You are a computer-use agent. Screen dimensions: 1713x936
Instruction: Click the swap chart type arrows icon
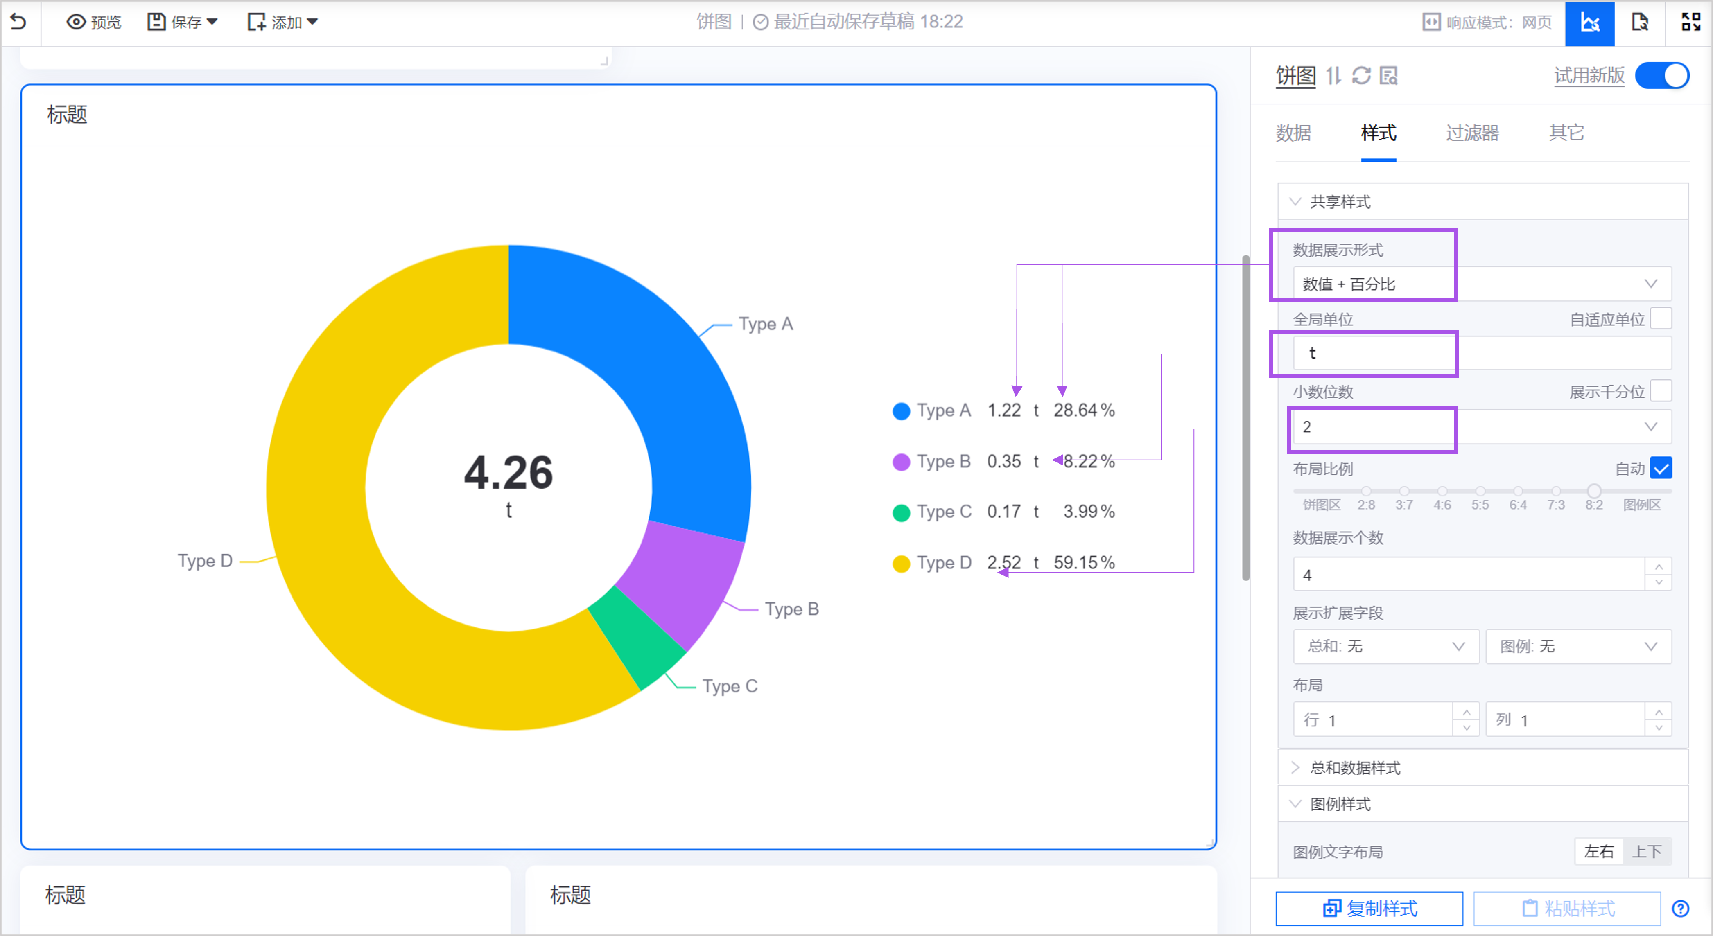(1333, 76)
